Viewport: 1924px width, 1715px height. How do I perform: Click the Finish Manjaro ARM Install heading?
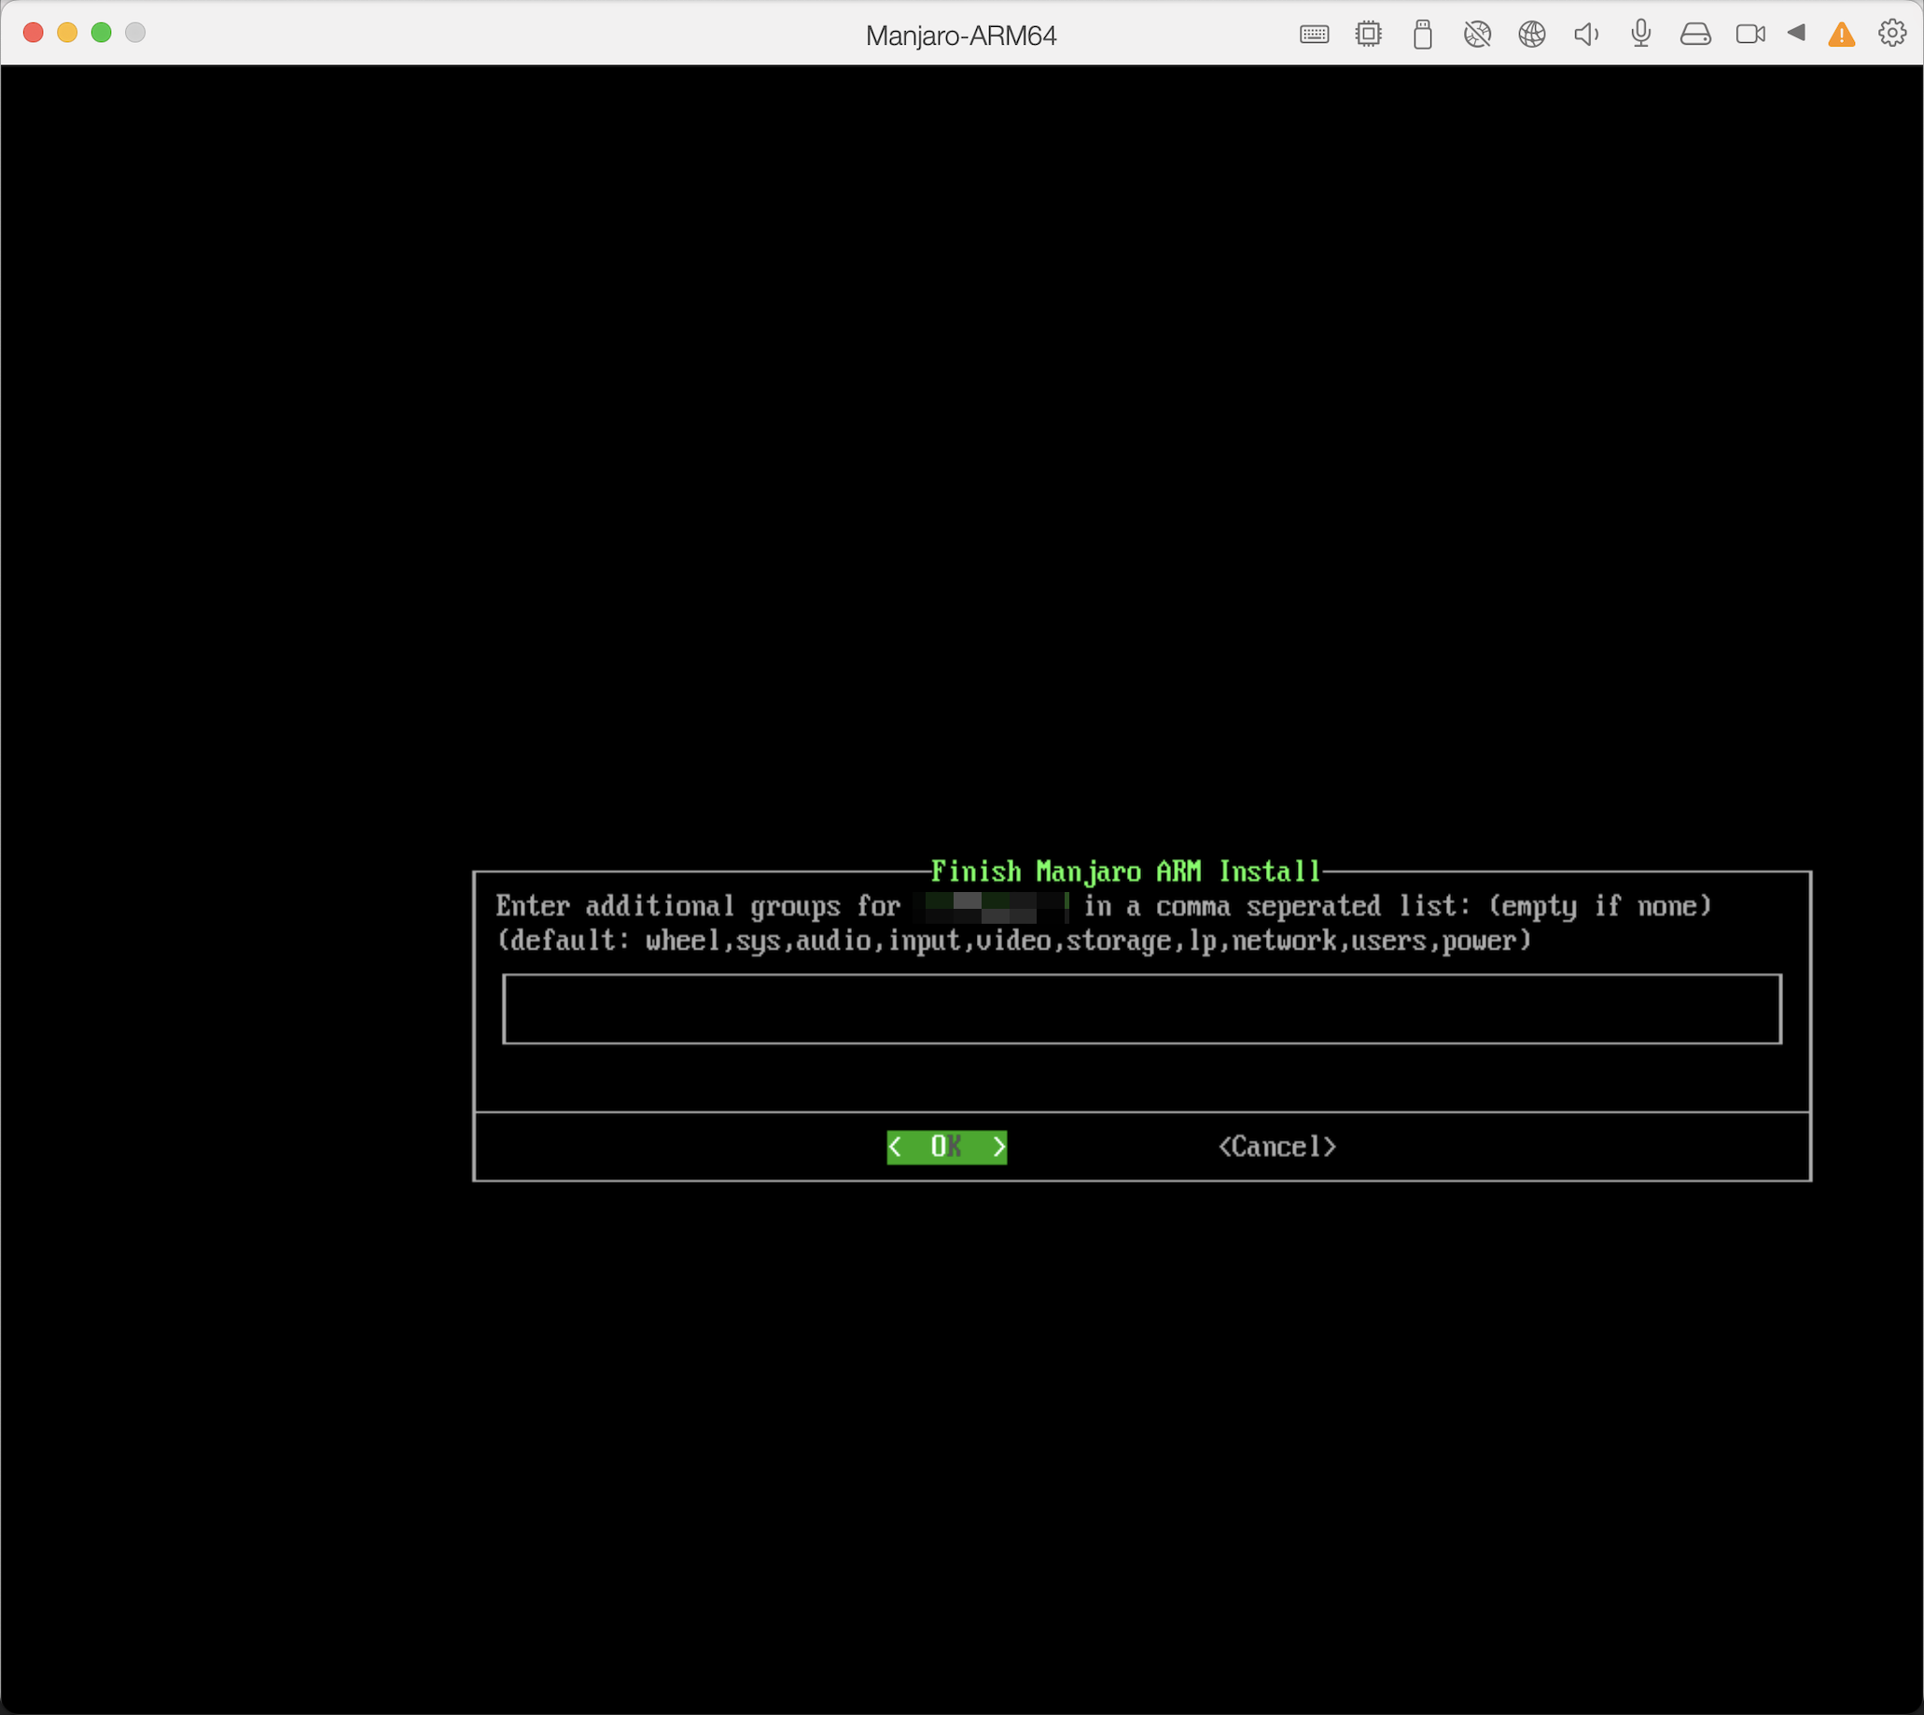pyautogui.click(x=1126, y=871)
